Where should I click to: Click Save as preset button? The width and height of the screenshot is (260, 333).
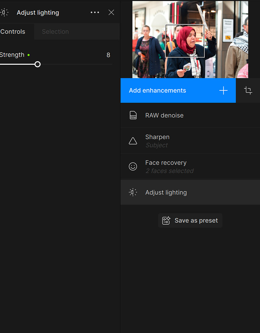(x=190, y=220)
